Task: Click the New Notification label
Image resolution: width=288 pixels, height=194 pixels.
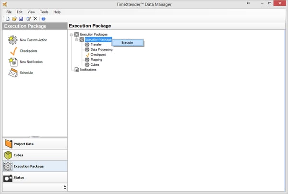Action: [x=31, y=62]
